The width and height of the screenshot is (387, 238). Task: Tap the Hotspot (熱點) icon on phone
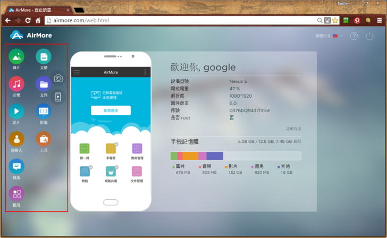[x=85, y=172]
